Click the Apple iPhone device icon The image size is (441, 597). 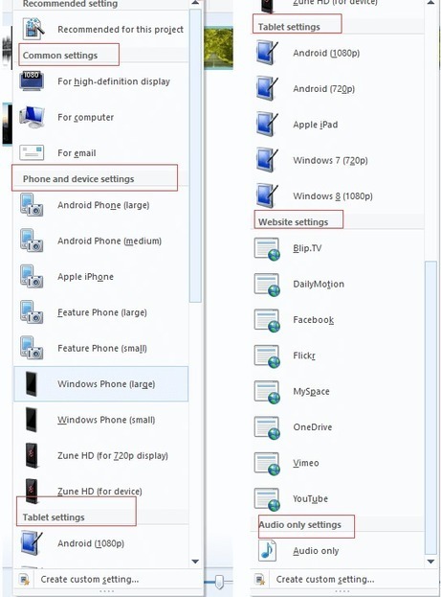tap(32, 276)
